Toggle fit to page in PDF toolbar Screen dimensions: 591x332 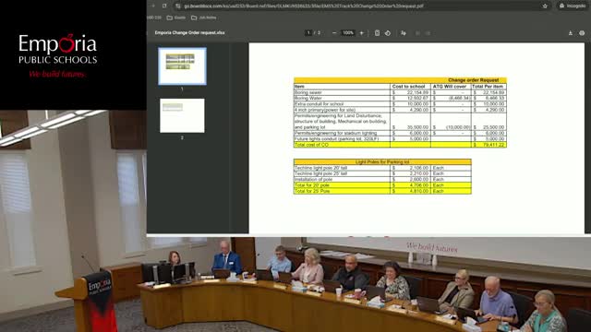(x=377, y=33)
